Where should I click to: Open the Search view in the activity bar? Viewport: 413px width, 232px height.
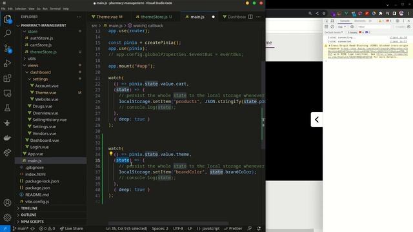pyautogui.click(x=7, y=34)
